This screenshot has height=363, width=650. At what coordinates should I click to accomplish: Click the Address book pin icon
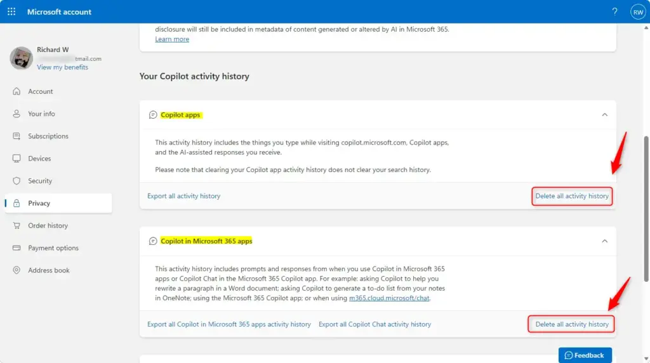coord(17,270)
